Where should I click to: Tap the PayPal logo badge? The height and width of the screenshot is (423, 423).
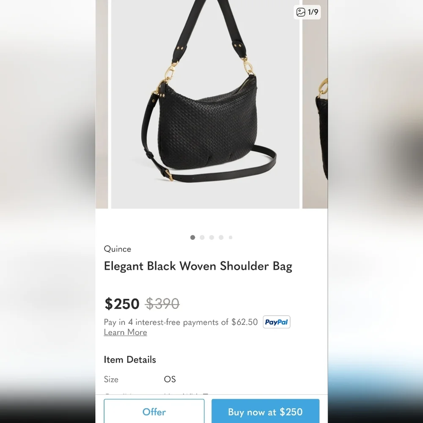(x=277, y=322)
